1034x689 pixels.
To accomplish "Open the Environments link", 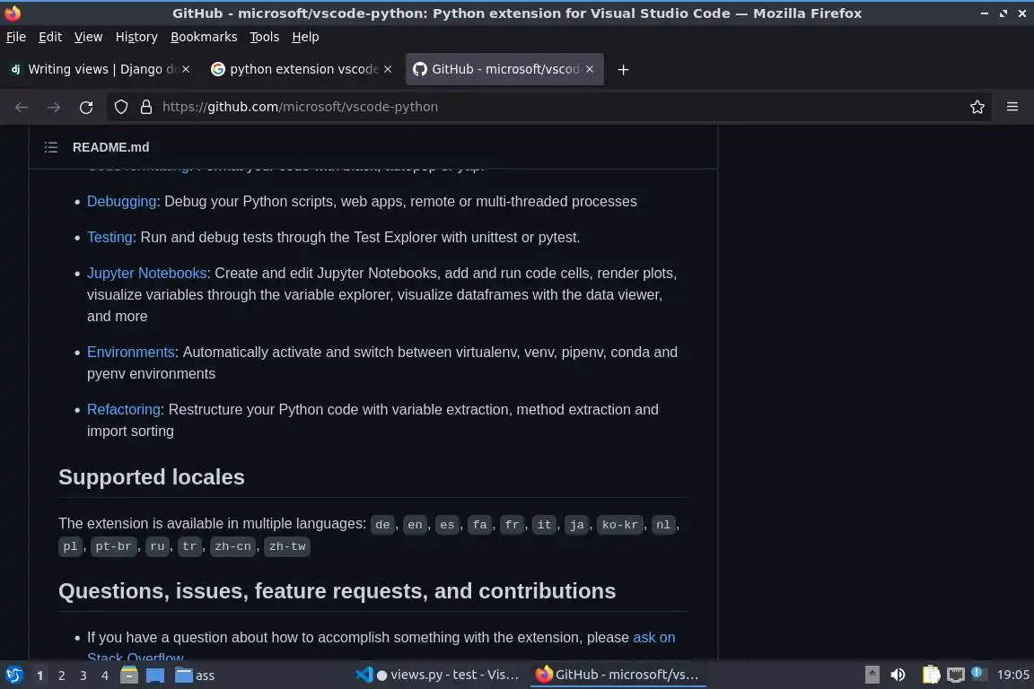I will [x=130, y=352].
